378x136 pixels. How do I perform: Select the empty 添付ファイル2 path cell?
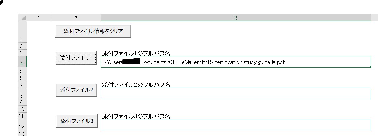[236, 93]
